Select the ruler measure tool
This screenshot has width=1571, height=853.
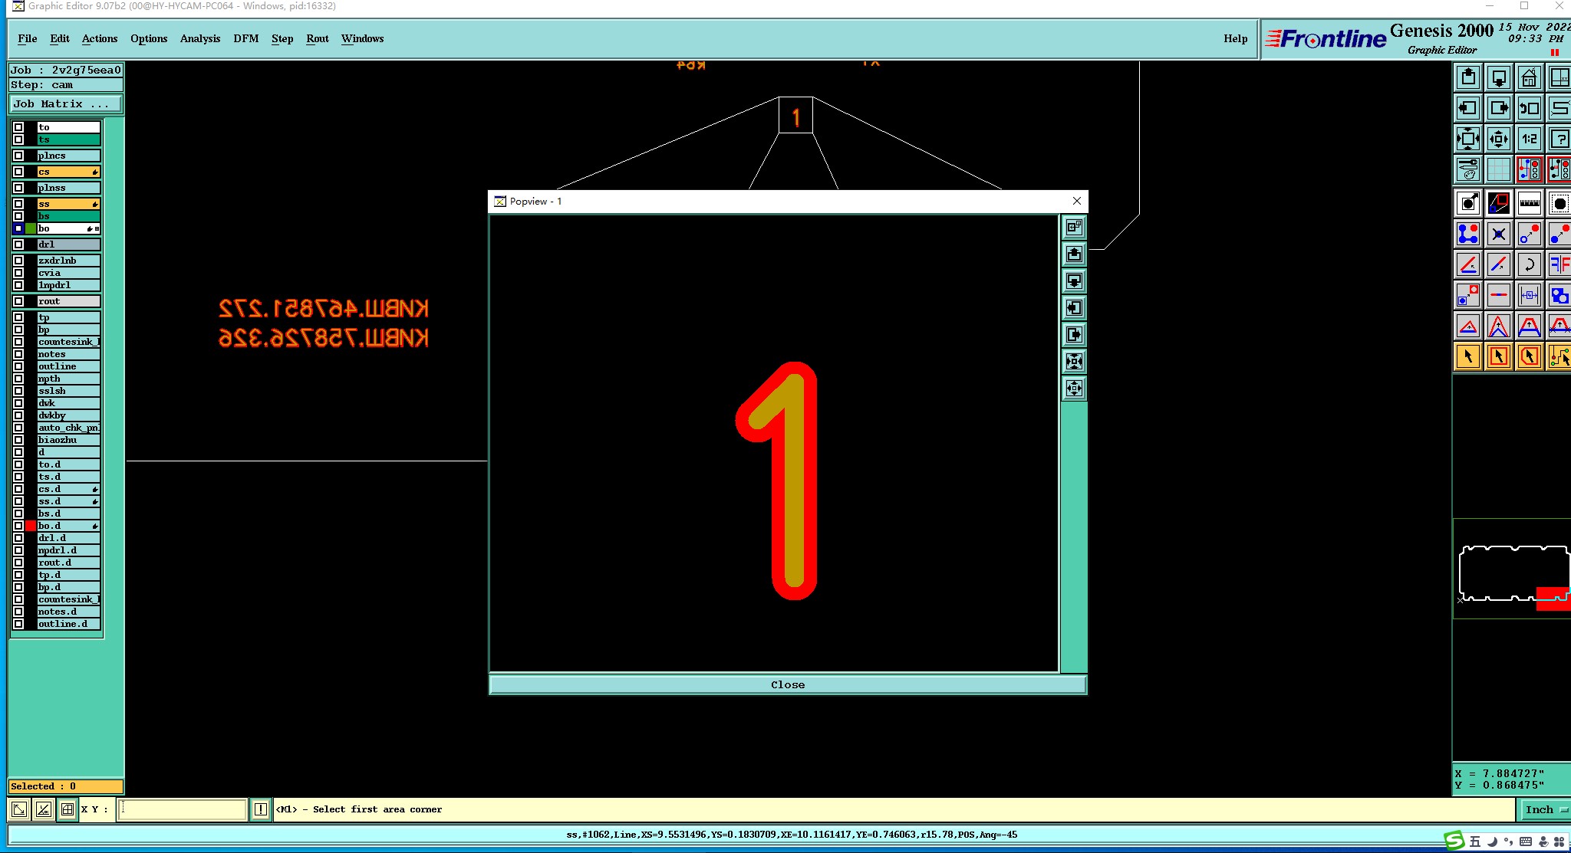coord(1529,203)
